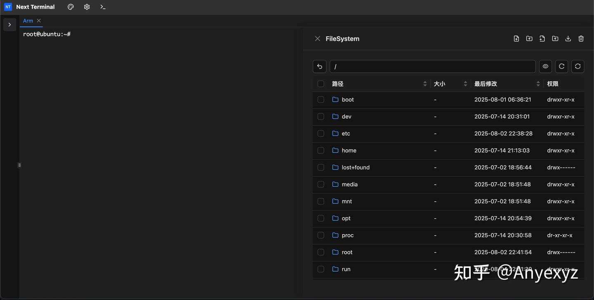Close the FileSystem panel
This screenshot has height=300, width=594.
(x=318, y=39)
